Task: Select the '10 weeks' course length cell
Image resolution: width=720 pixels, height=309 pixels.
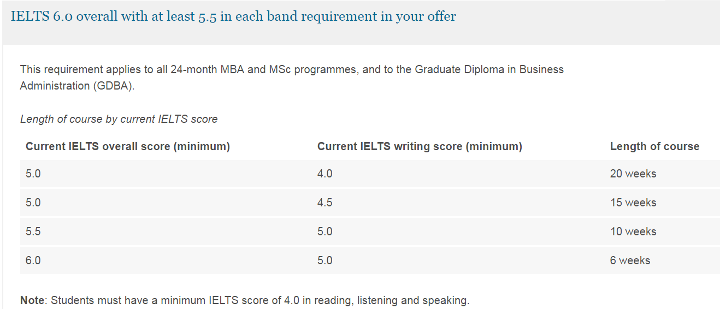Action: click(x=633, y=231)
